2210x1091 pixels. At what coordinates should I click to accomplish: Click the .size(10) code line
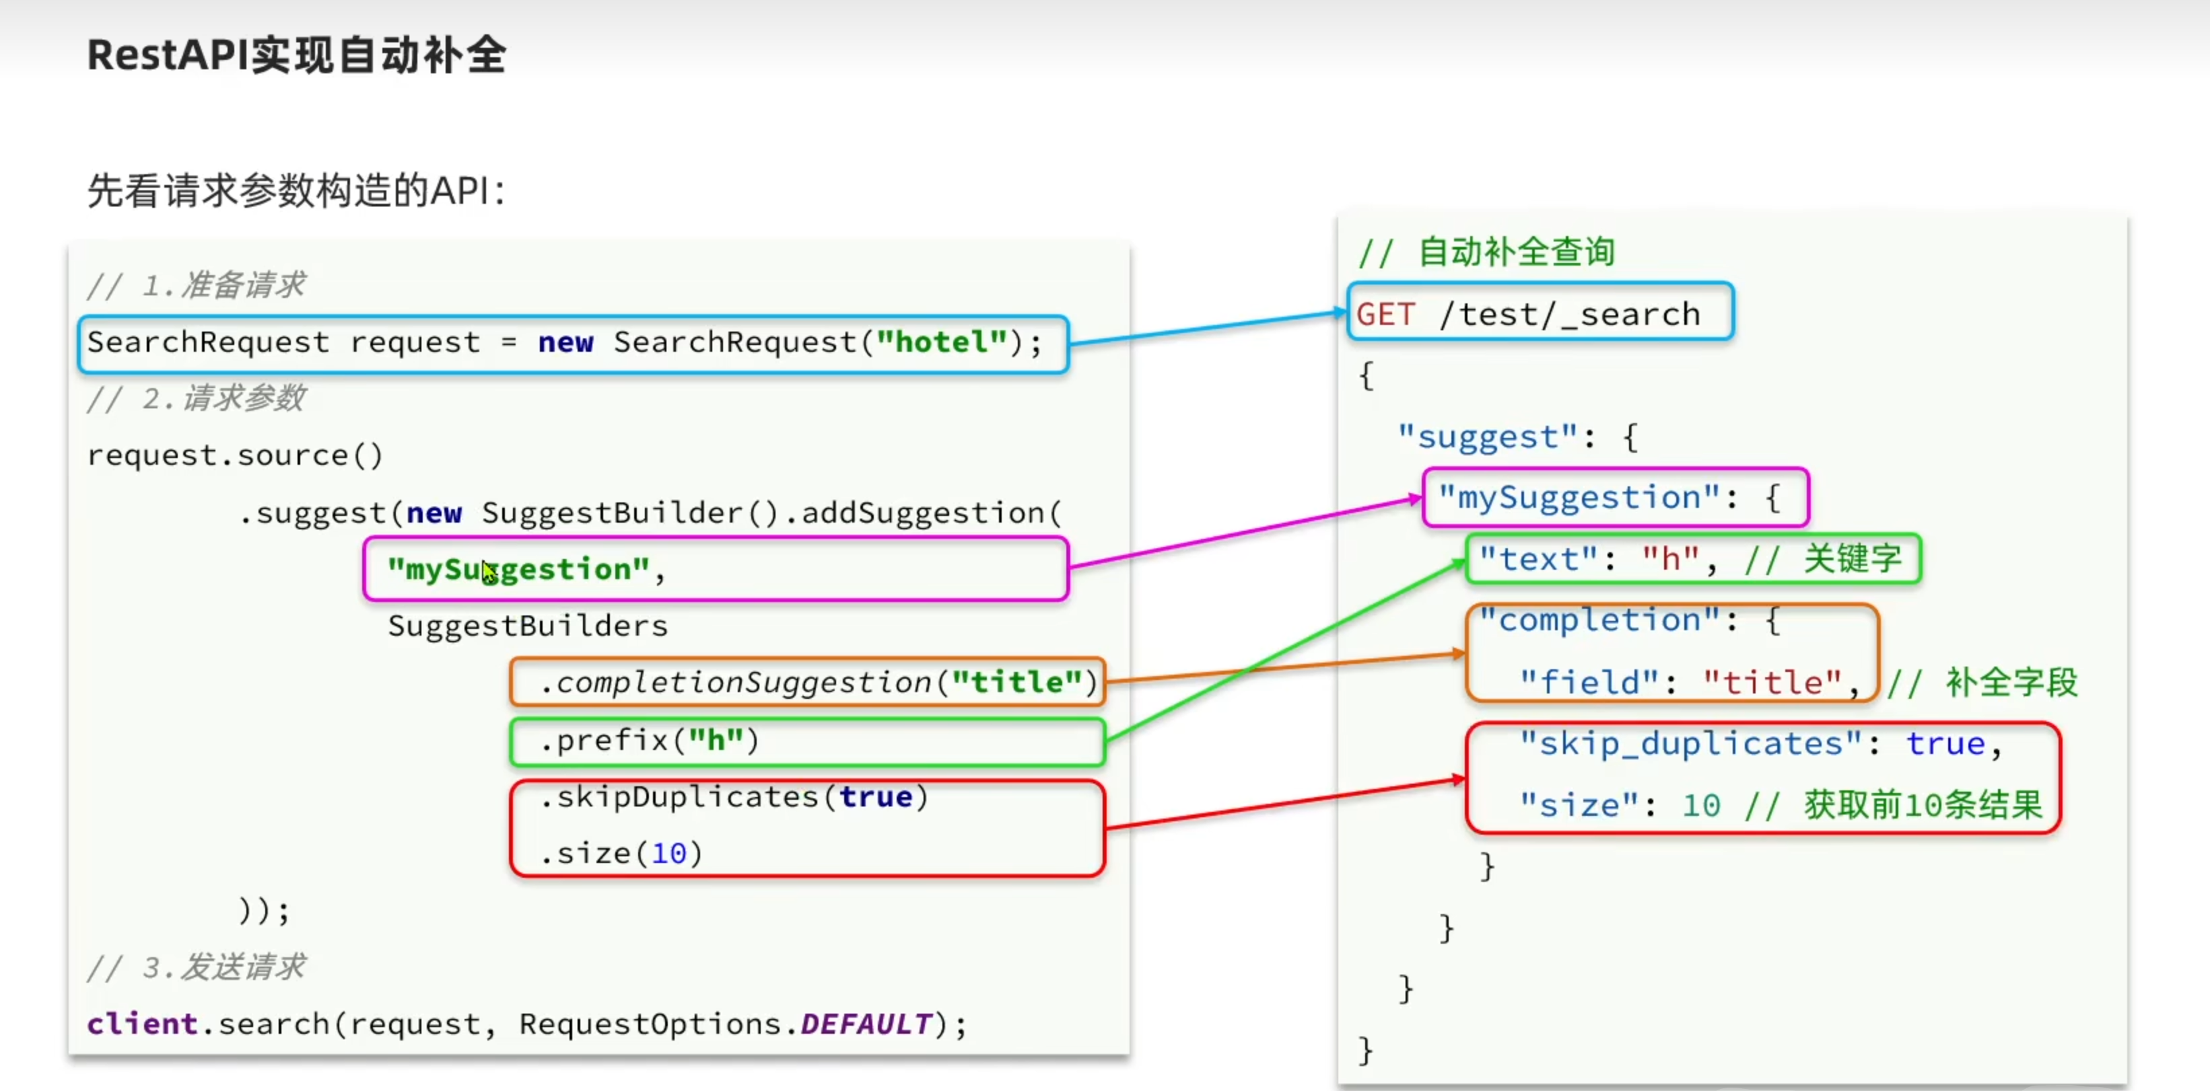pos(621,854)
